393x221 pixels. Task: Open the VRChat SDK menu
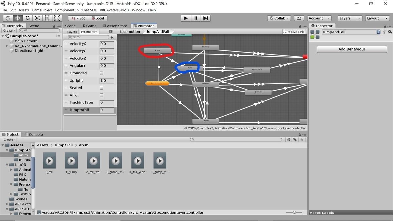[87, 10]
